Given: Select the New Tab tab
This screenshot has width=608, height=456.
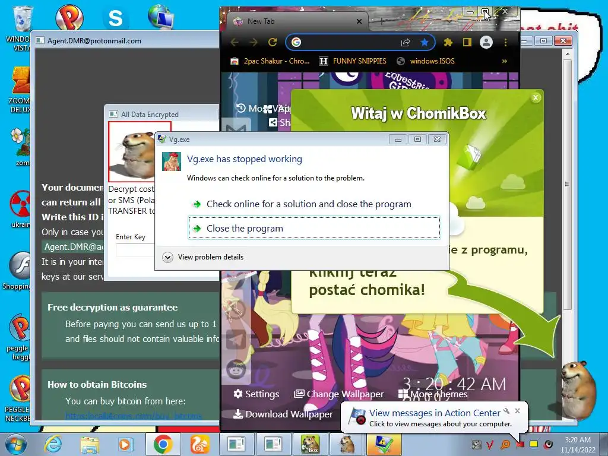Looking at the screenshot, I should pos(297,21).
